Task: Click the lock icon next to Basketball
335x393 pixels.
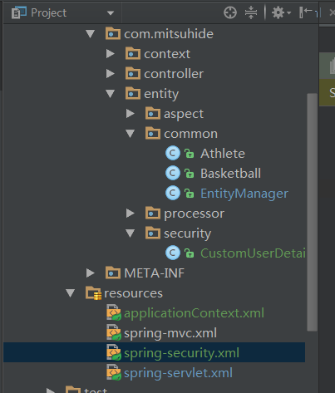Action: [x=190, y=174]
